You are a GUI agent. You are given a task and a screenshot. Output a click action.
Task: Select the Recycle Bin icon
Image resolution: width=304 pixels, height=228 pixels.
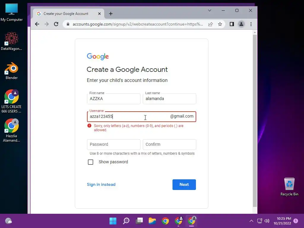pyautogui.click(x=289, y=187)
